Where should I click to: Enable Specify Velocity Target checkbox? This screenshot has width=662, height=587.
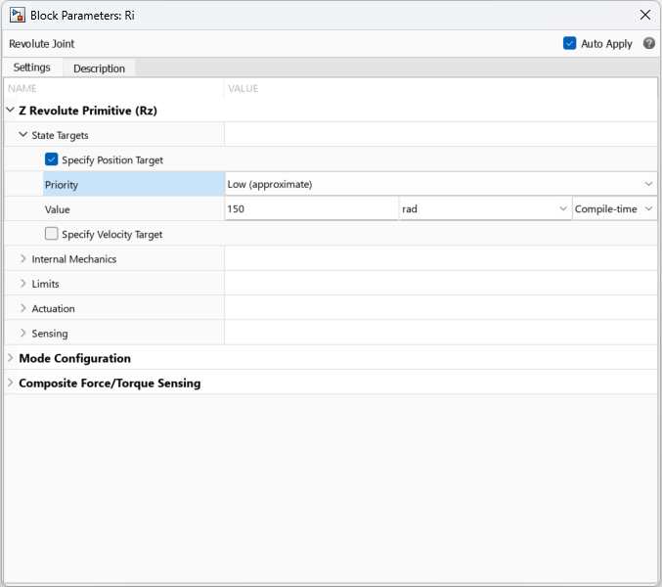[x=52, y=234]
